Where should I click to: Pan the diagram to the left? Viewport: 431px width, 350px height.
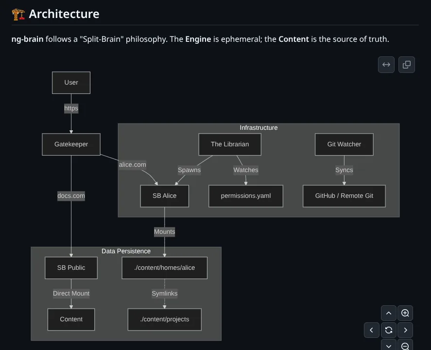coord(371,330)
